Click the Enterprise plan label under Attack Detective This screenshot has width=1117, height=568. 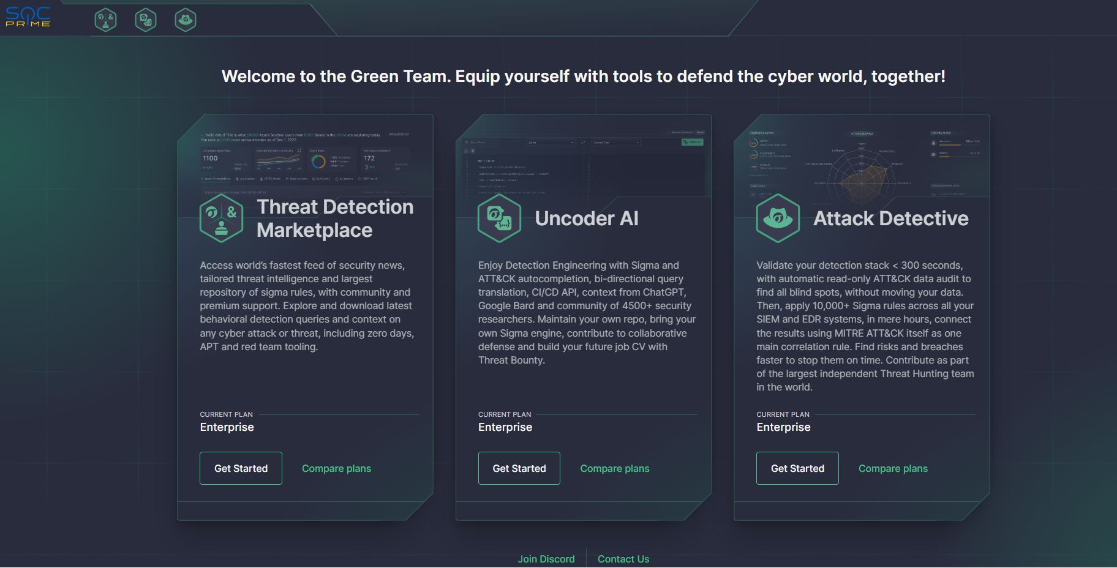tap(783, 427)
